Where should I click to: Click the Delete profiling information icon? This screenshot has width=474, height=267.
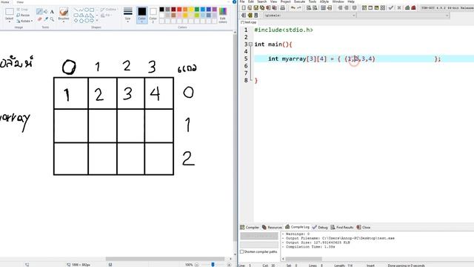click(x=413, y=7)
